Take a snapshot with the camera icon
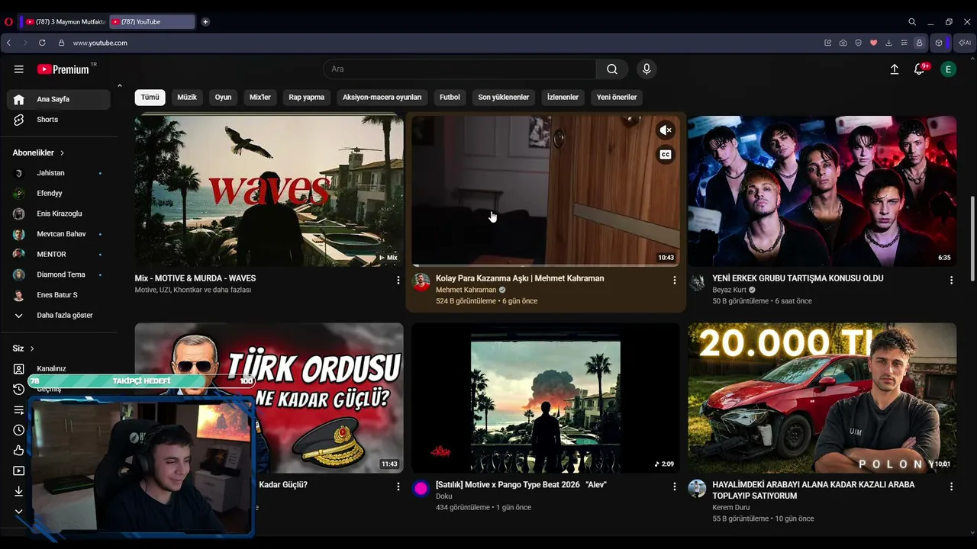 click(843, 43)
